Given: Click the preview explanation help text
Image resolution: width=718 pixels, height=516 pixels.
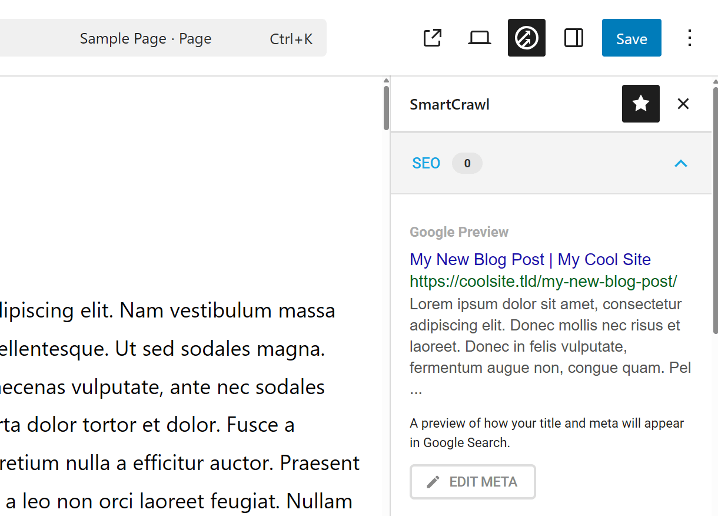Looking at the screenshot, I should pos(547,433).
